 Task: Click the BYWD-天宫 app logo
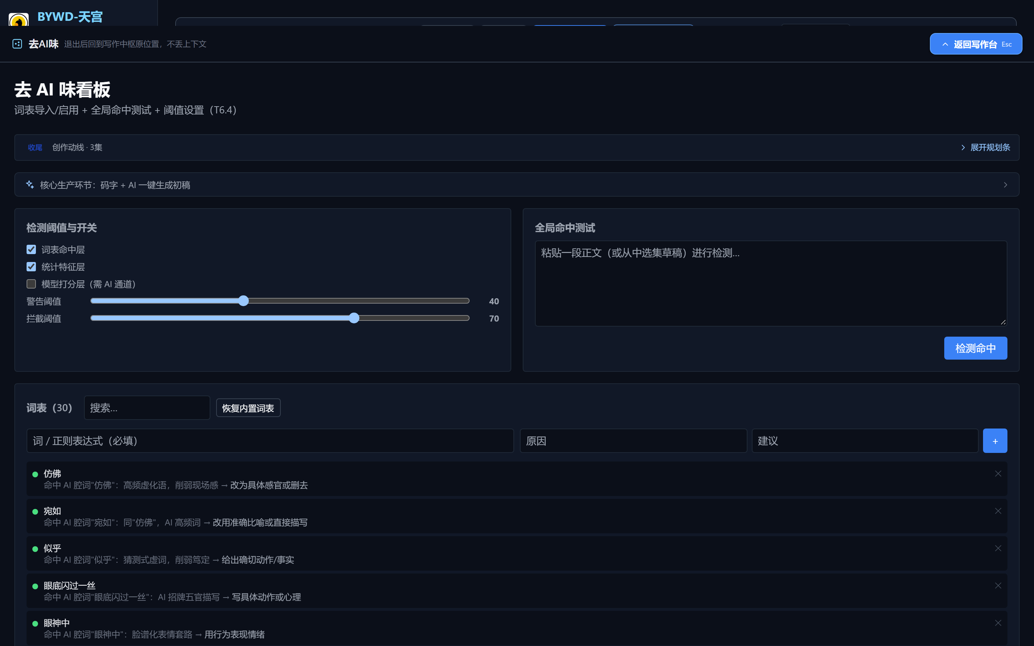point(18,19)
